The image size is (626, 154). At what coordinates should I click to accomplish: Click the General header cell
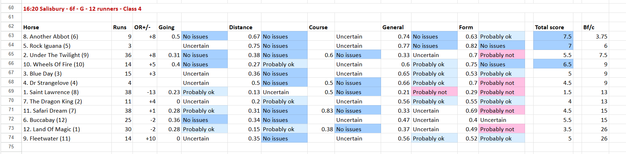[393, 27]
